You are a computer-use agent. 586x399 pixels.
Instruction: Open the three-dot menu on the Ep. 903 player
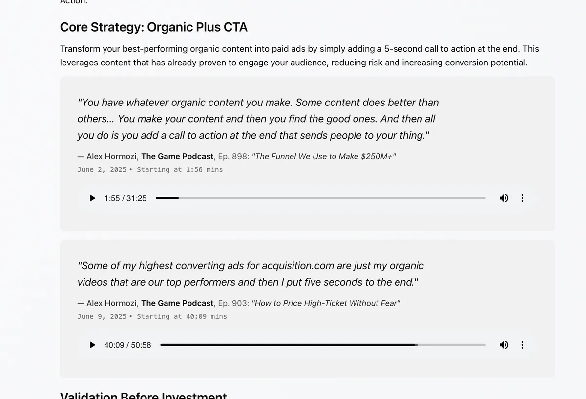click(522, 345)
